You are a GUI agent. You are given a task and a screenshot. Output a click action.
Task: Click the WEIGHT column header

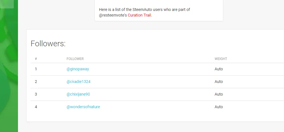point(221,59)
